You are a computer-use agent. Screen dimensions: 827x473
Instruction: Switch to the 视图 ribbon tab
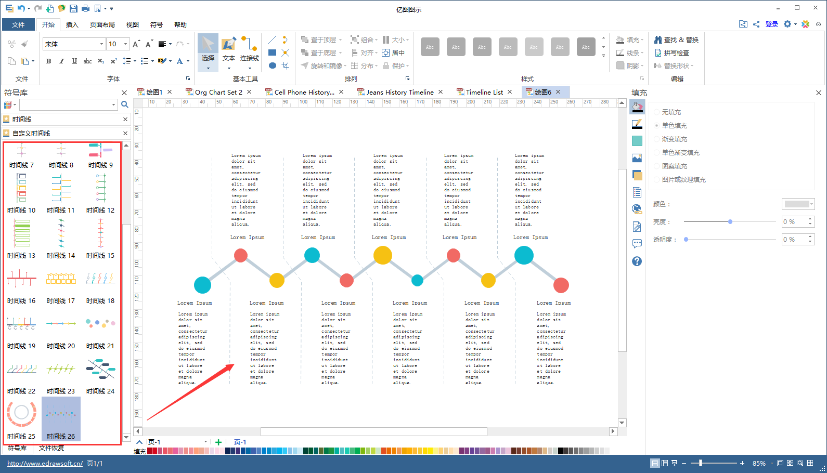(133, 24)
